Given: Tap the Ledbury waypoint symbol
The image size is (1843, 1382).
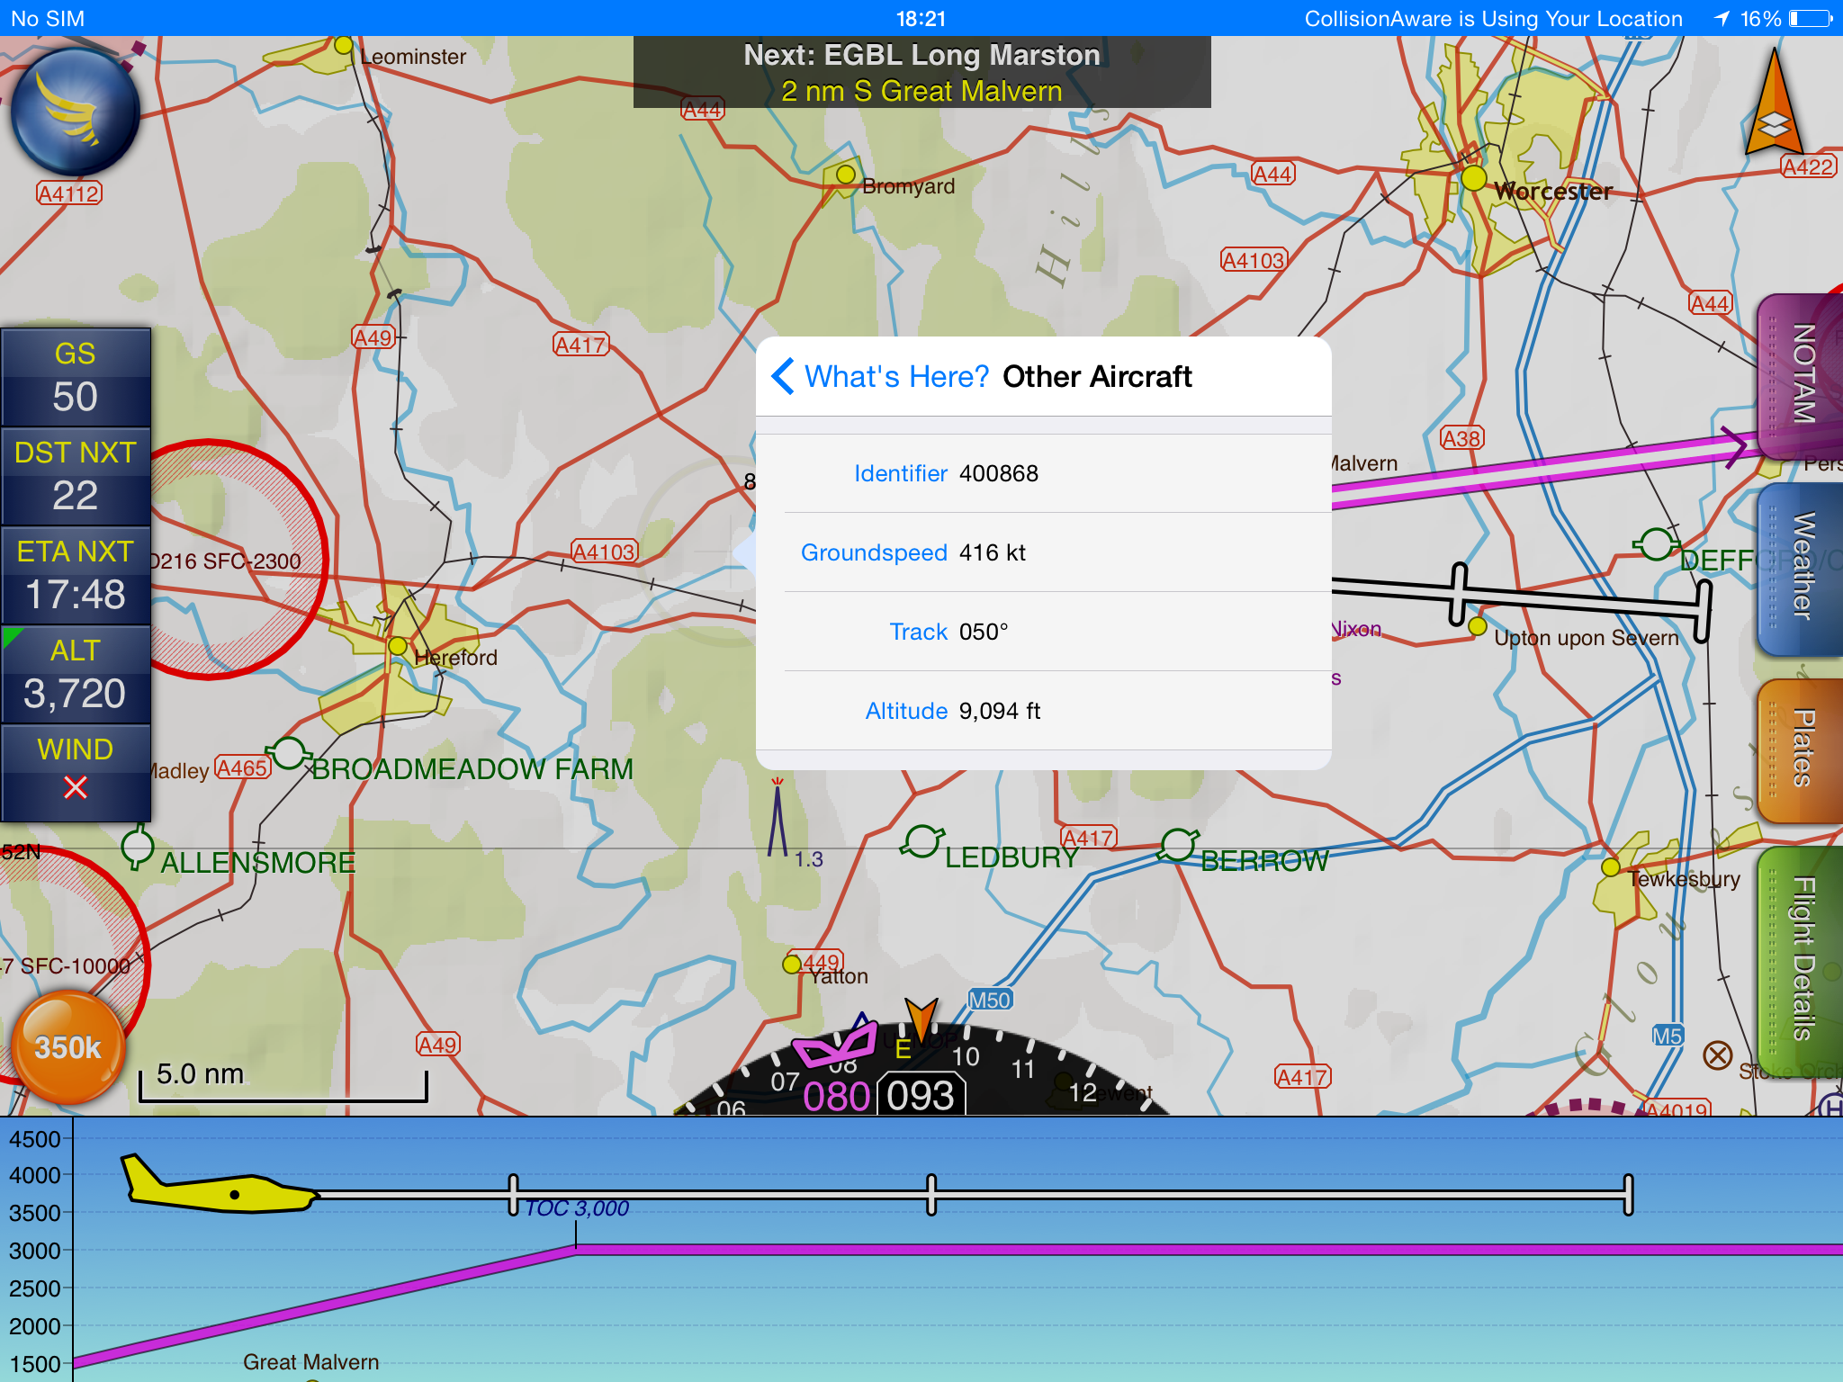Looking at the screenshot, I should pos(922,842).
